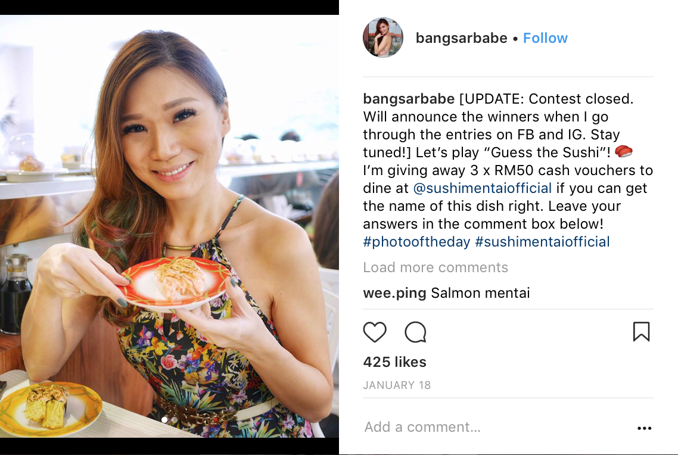This screenshot has width=678, height=455.
Task: Open comments via the speech bubble icon
Action: pos(415,332)
